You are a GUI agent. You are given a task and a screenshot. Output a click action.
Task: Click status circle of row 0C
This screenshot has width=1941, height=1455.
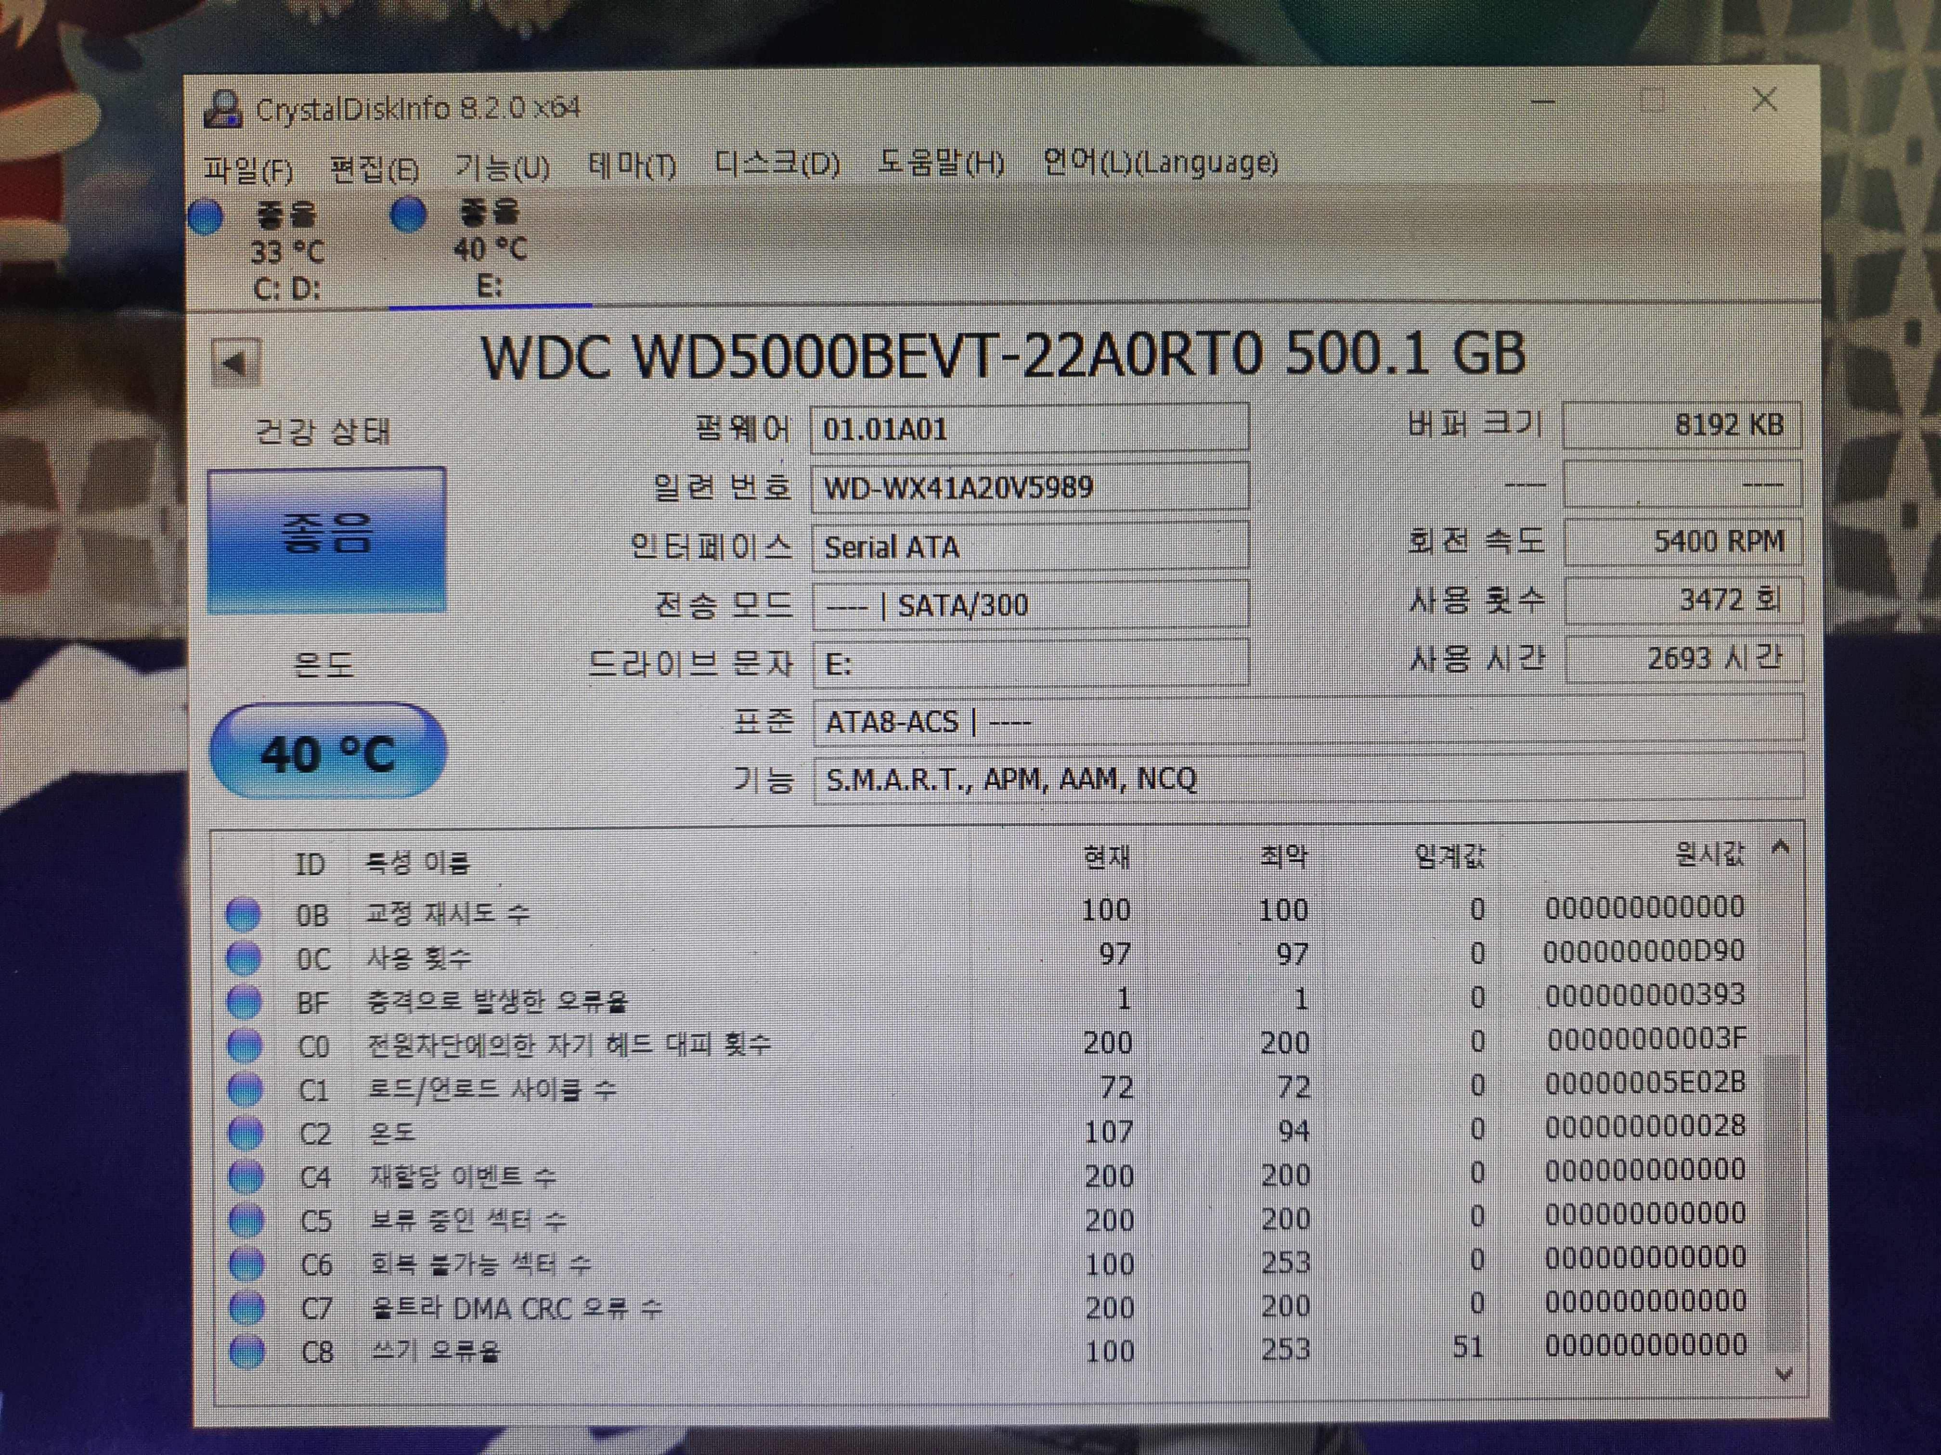(x=244, y=957)
